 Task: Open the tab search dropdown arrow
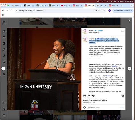(x=132, y=5)
